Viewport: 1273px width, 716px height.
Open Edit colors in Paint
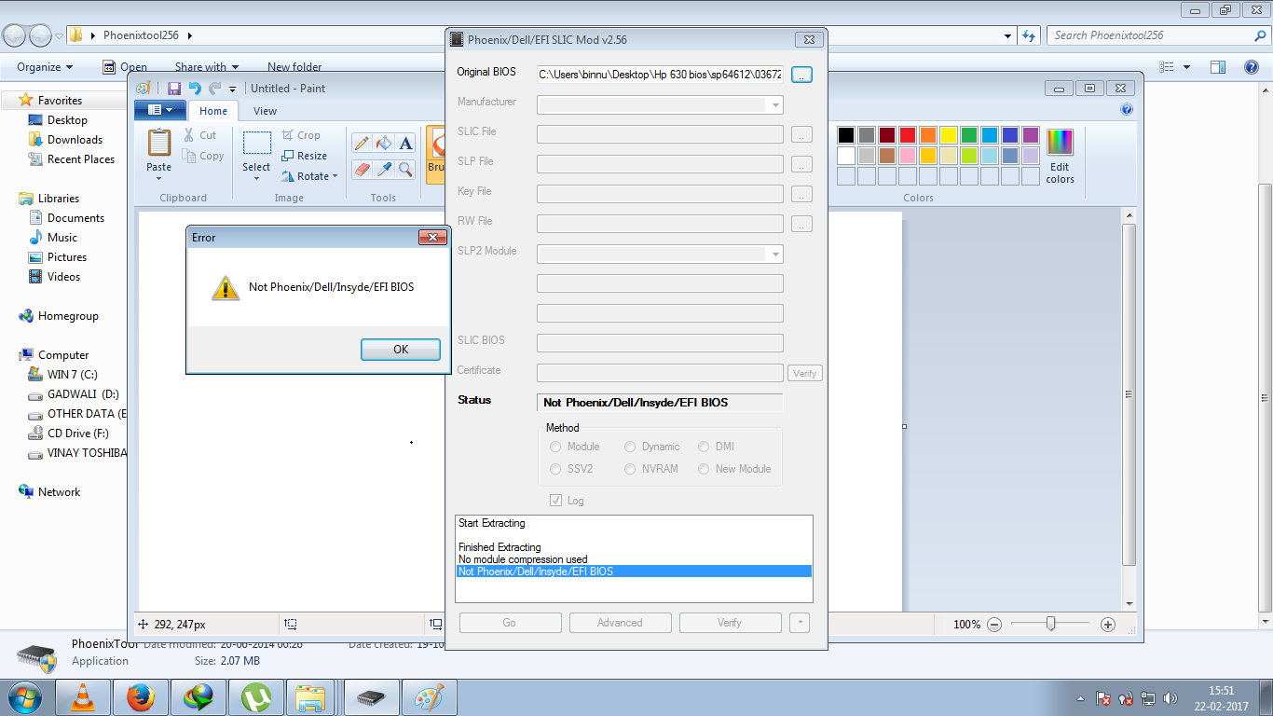[x=1060, y=157]
